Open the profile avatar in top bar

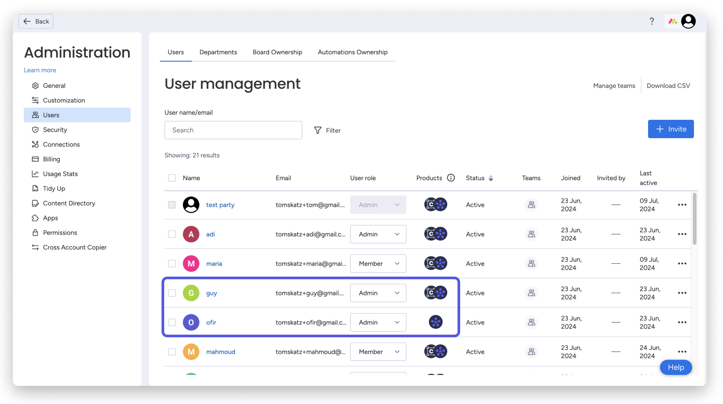[x=688, y=21]
